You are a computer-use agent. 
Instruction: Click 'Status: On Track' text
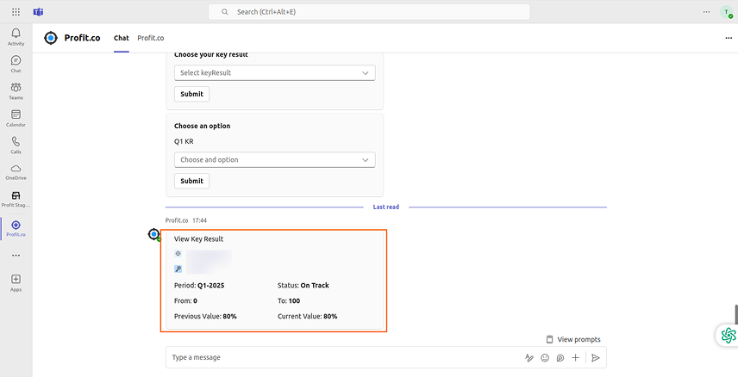coord(303,286)
